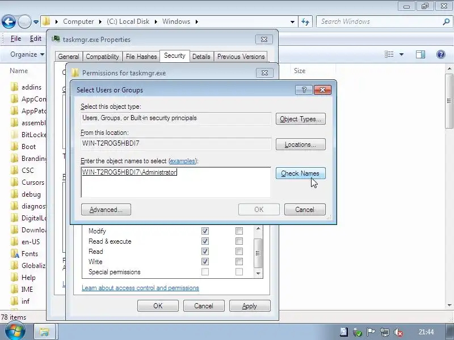Select the Fonts folder icon
Image resolution: width=454 pixels, height=340 pixels.
point(15,254)
